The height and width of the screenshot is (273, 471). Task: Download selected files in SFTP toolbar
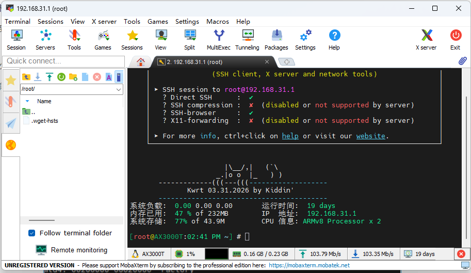(38, 77)
